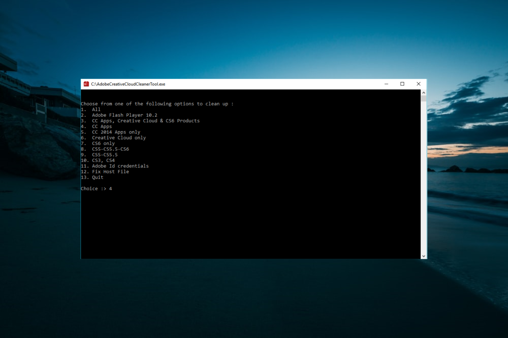Click the 'Choose from one of the following options' line
The width and height of the screenshot is (508, 338).
tap(157, 104)
